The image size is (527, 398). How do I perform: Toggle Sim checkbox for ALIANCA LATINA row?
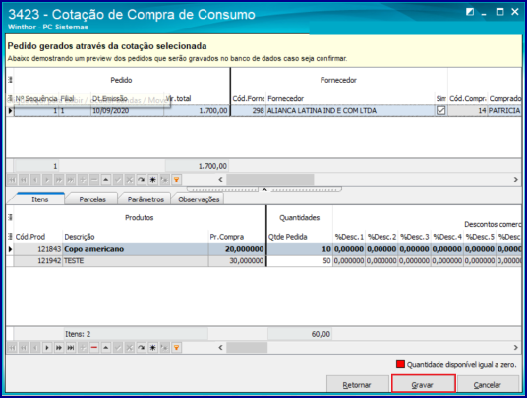click(440, 110)
